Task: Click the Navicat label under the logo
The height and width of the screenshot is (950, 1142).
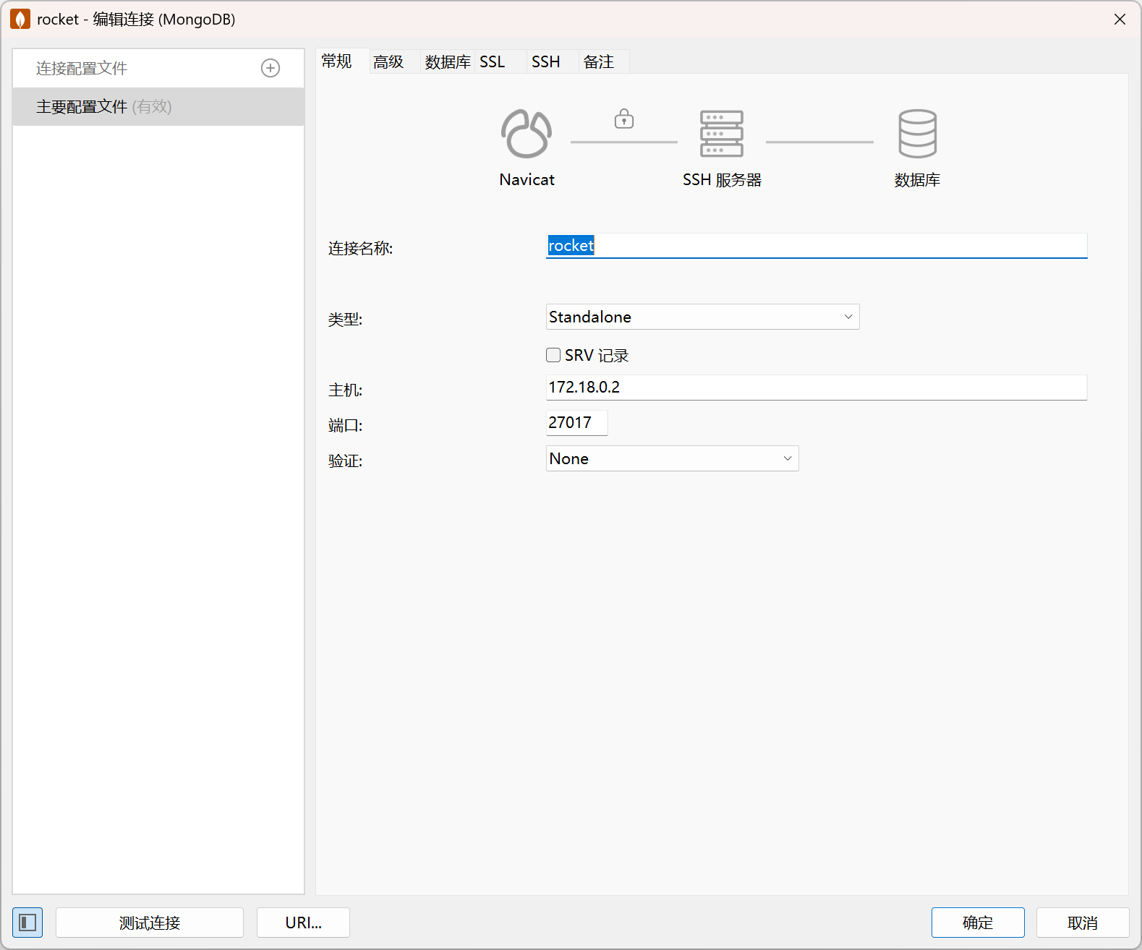Action: click(527, 180)
